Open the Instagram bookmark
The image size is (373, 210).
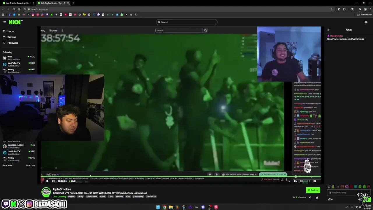(33, 15)
